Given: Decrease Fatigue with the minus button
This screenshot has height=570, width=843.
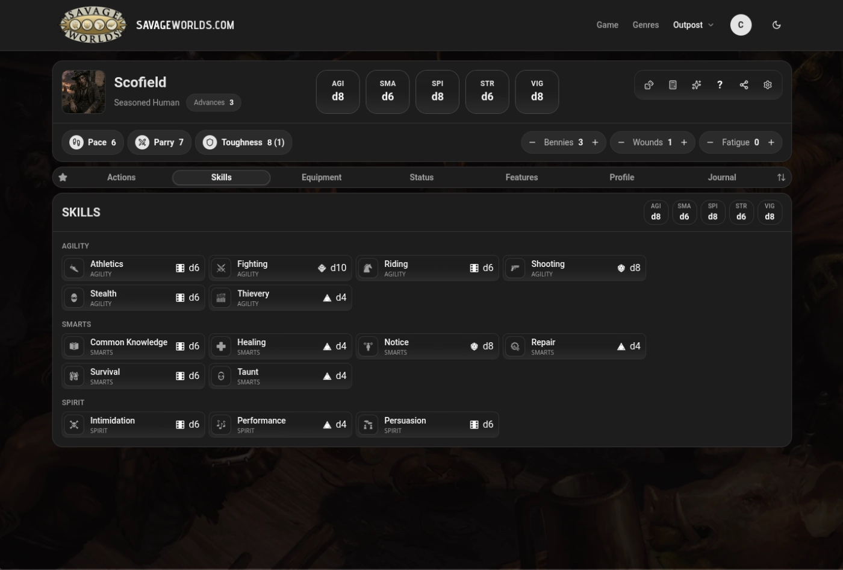Looking at the screenshot, I should pyautogui.click(x=710, y=142).
